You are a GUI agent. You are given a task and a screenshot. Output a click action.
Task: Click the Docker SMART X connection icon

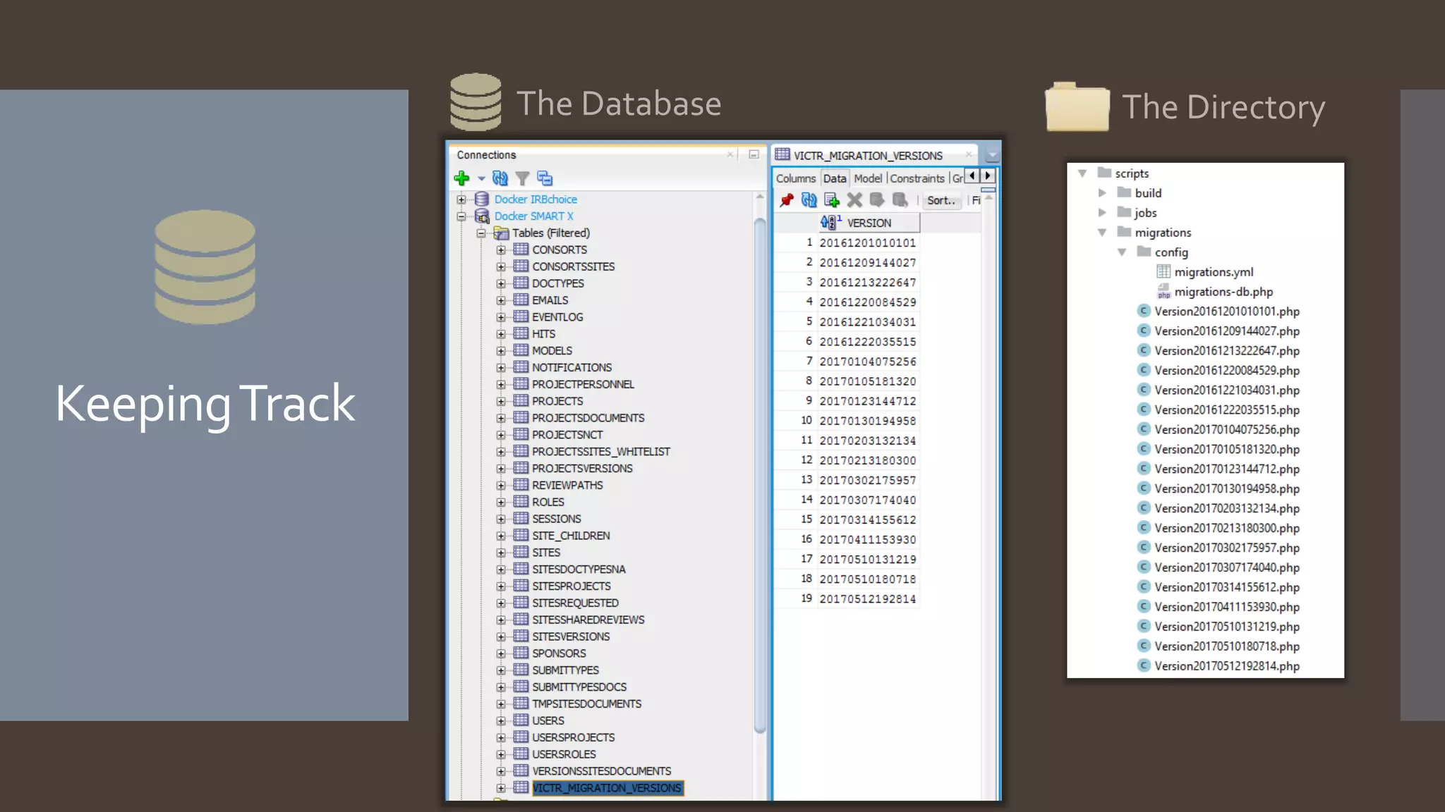pos(482,216)
